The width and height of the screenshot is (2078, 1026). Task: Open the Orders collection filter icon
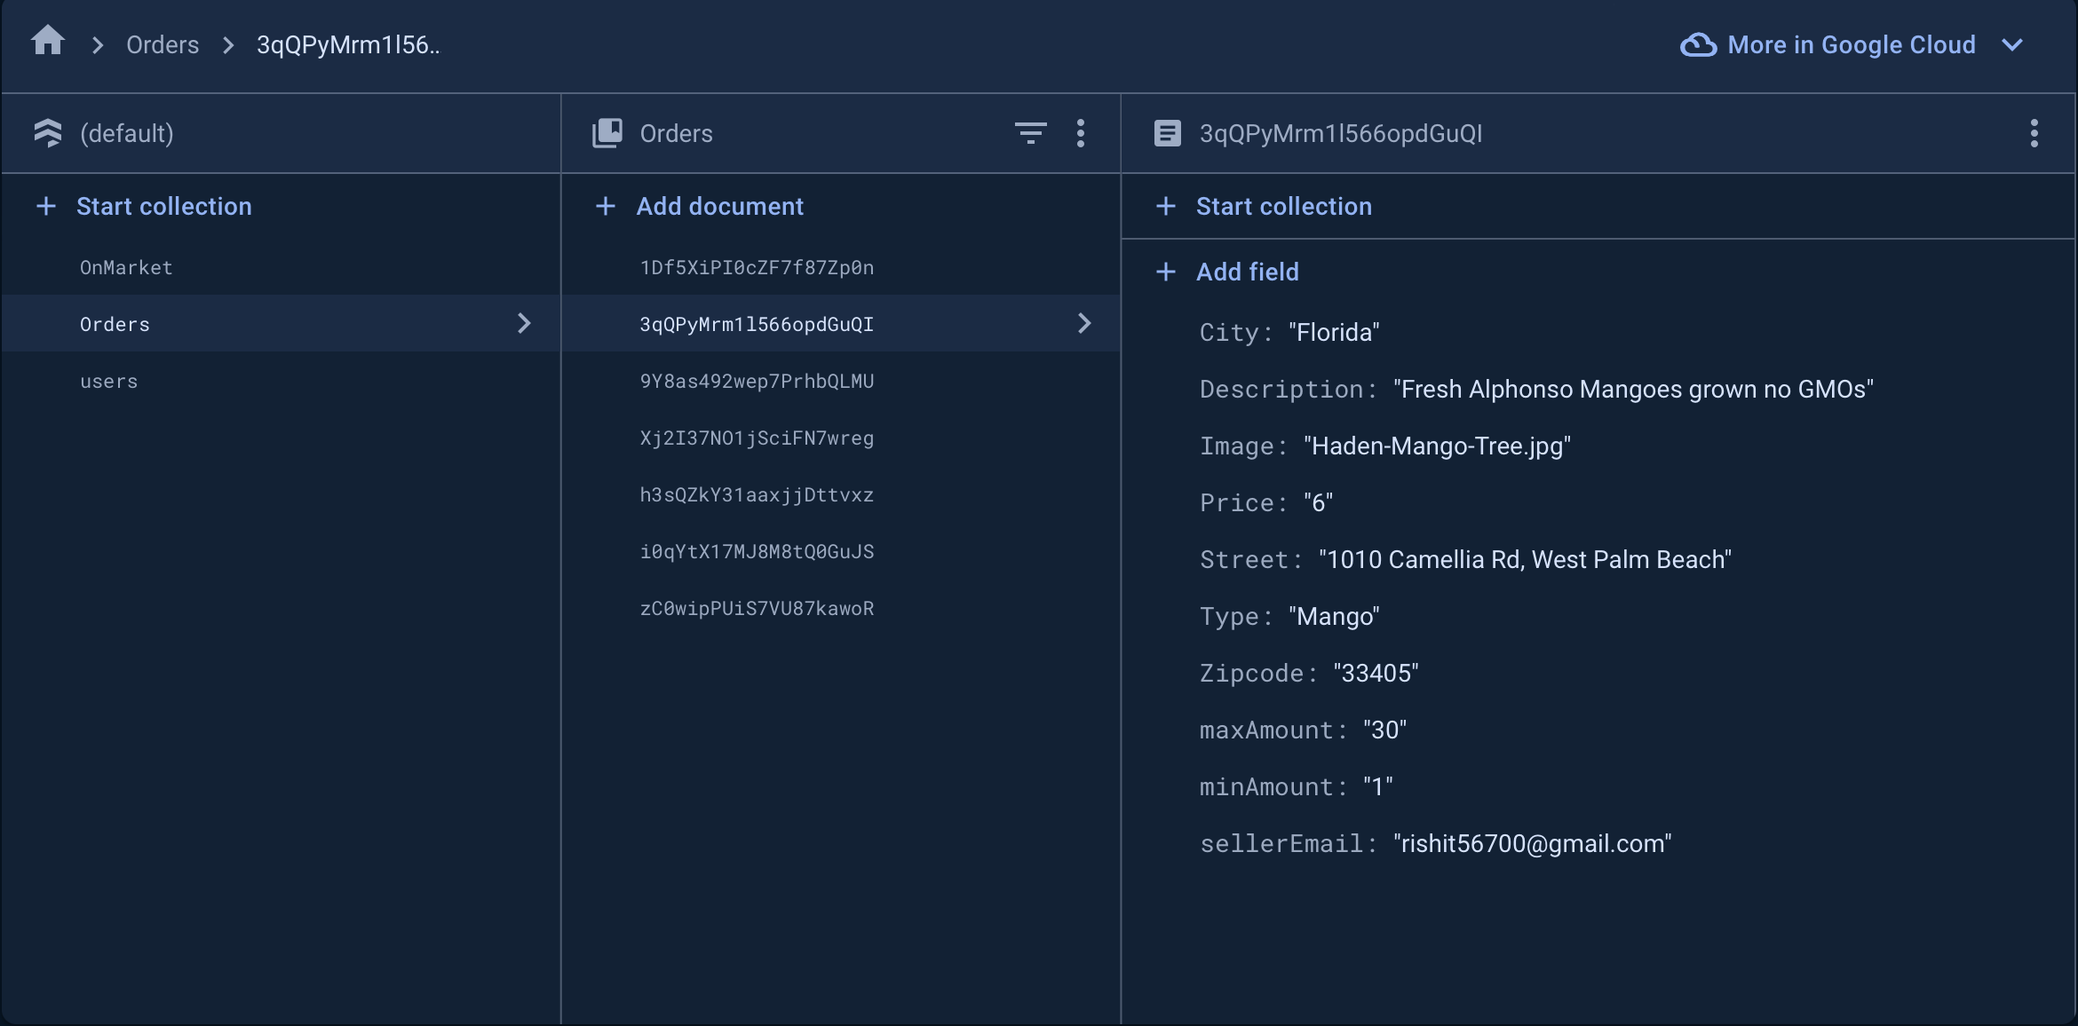[x=1030, y=133]
